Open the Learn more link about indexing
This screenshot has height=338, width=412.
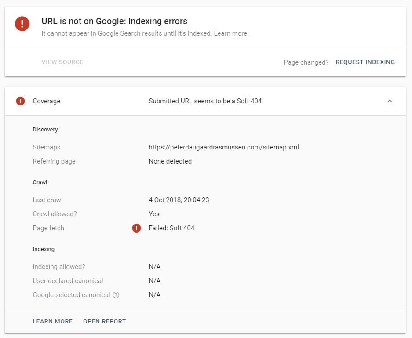click(x=230, y=33)
